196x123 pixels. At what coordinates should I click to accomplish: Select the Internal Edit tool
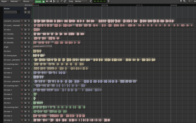point(65,1)
